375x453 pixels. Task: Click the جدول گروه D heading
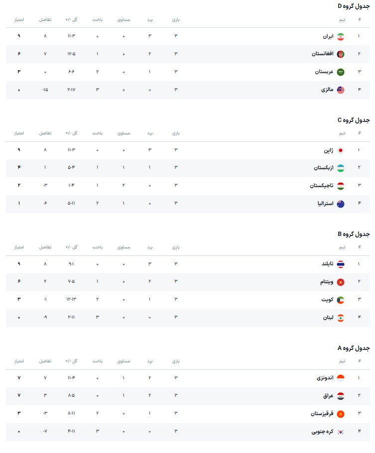click(354, 6)
